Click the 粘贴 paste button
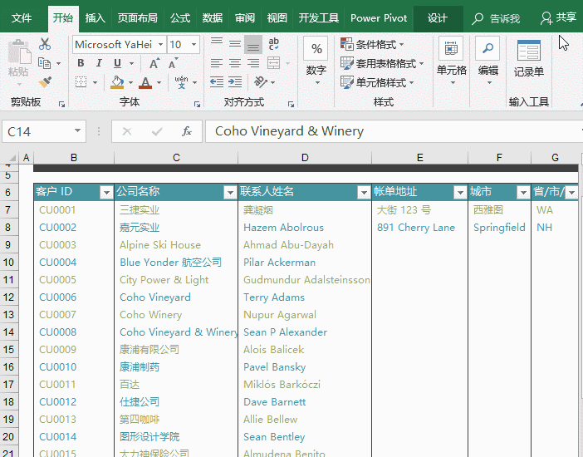The height and width of the screenshot is (457, 583). pos(17,59)
